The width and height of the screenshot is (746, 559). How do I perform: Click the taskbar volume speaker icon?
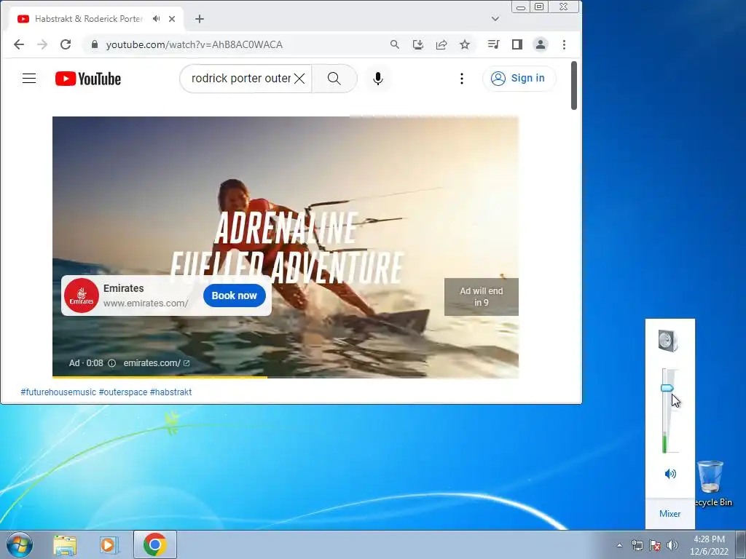(672, 545)
